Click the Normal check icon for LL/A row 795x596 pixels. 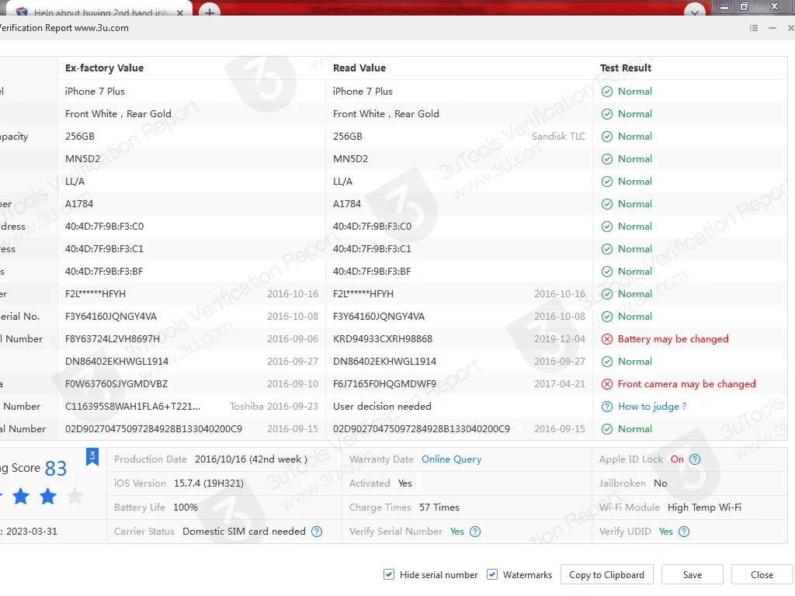point(607,182)
